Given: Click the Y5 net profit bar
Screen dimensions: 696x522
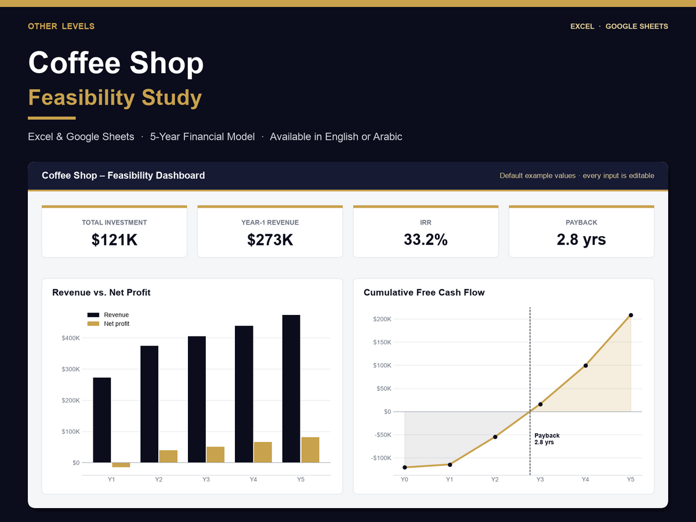Looking at the screenshot, I should pos(310,450).
